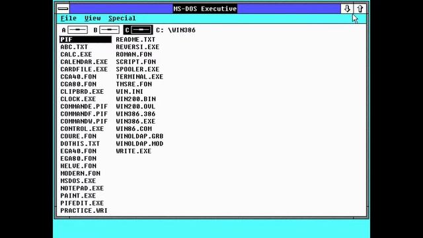The width and height of the screenshot is (423, 238).
Task: Select README.TXT file
Action: (135, 40)
